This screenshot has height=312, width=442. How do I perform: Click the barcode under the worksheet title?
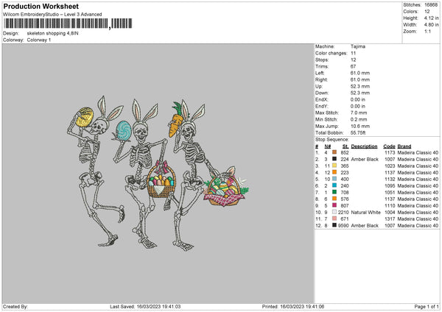55,25
